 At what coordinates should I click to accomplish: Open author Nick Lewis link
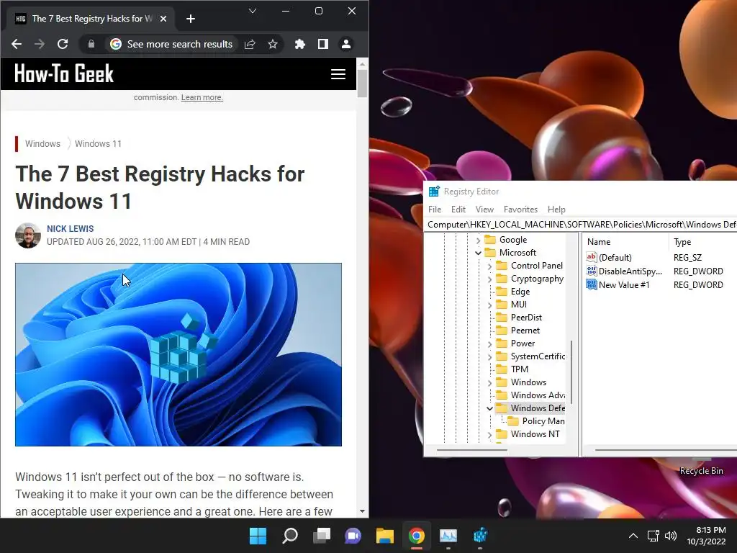tap(70, 228)
